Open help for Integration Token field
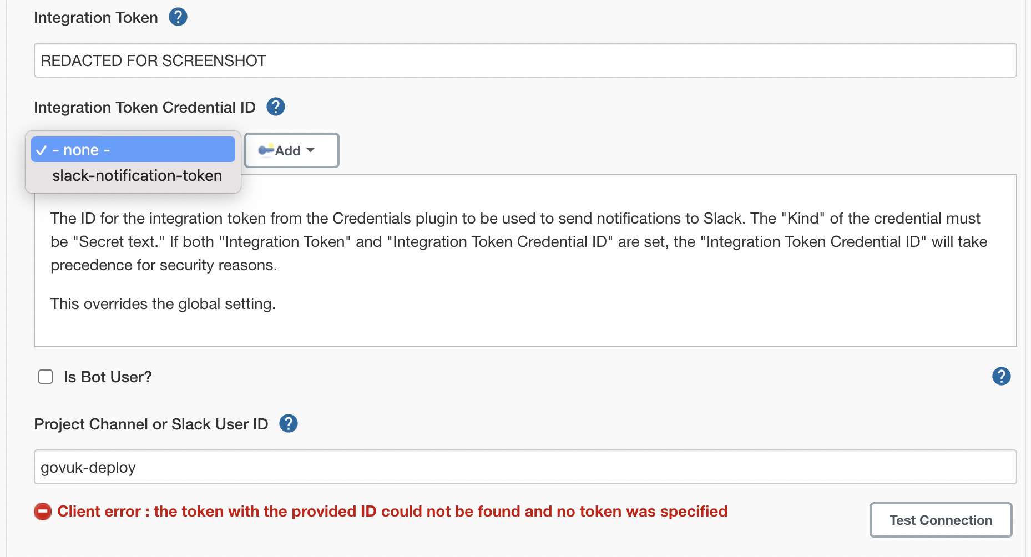1031x557 pixels. (178, 17)
